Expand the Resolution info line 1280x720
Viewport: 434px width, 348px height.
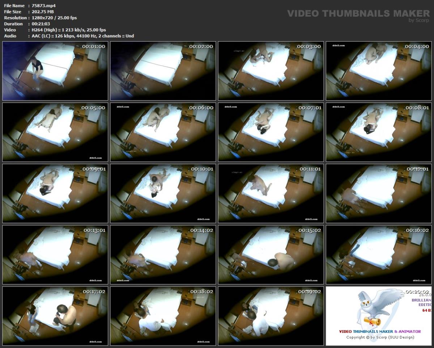point(41,17)
